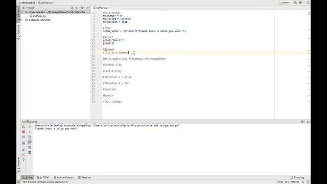This screenshot has width=327, height=184.
Task: Open Search Everywhere magnifier icon
Action: pyautogui.click(x=308, y=3)
